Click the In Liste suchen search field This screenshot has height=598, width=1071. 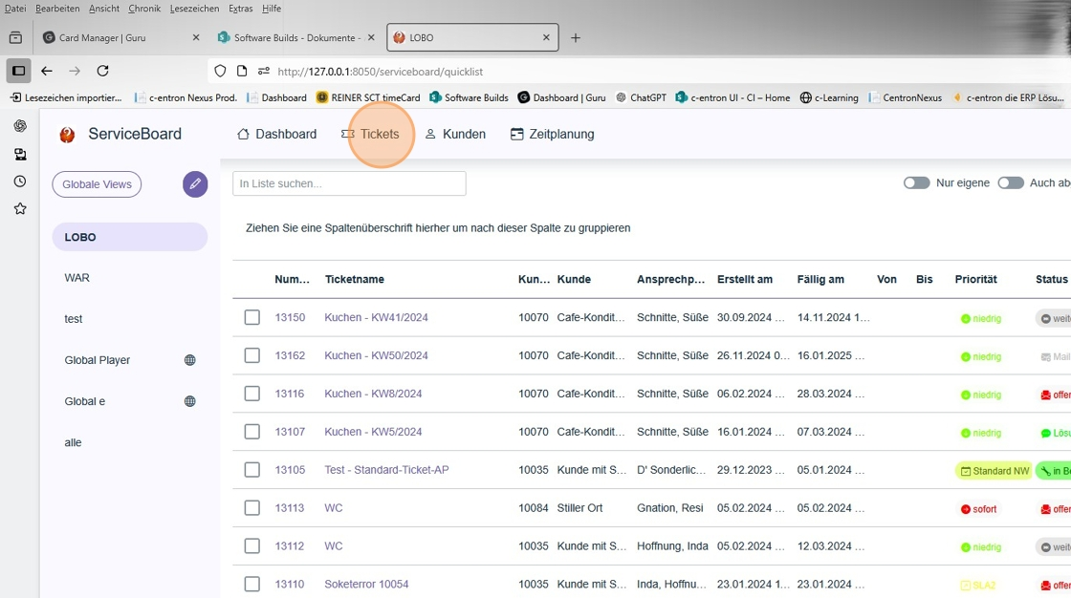pos(349,183)
